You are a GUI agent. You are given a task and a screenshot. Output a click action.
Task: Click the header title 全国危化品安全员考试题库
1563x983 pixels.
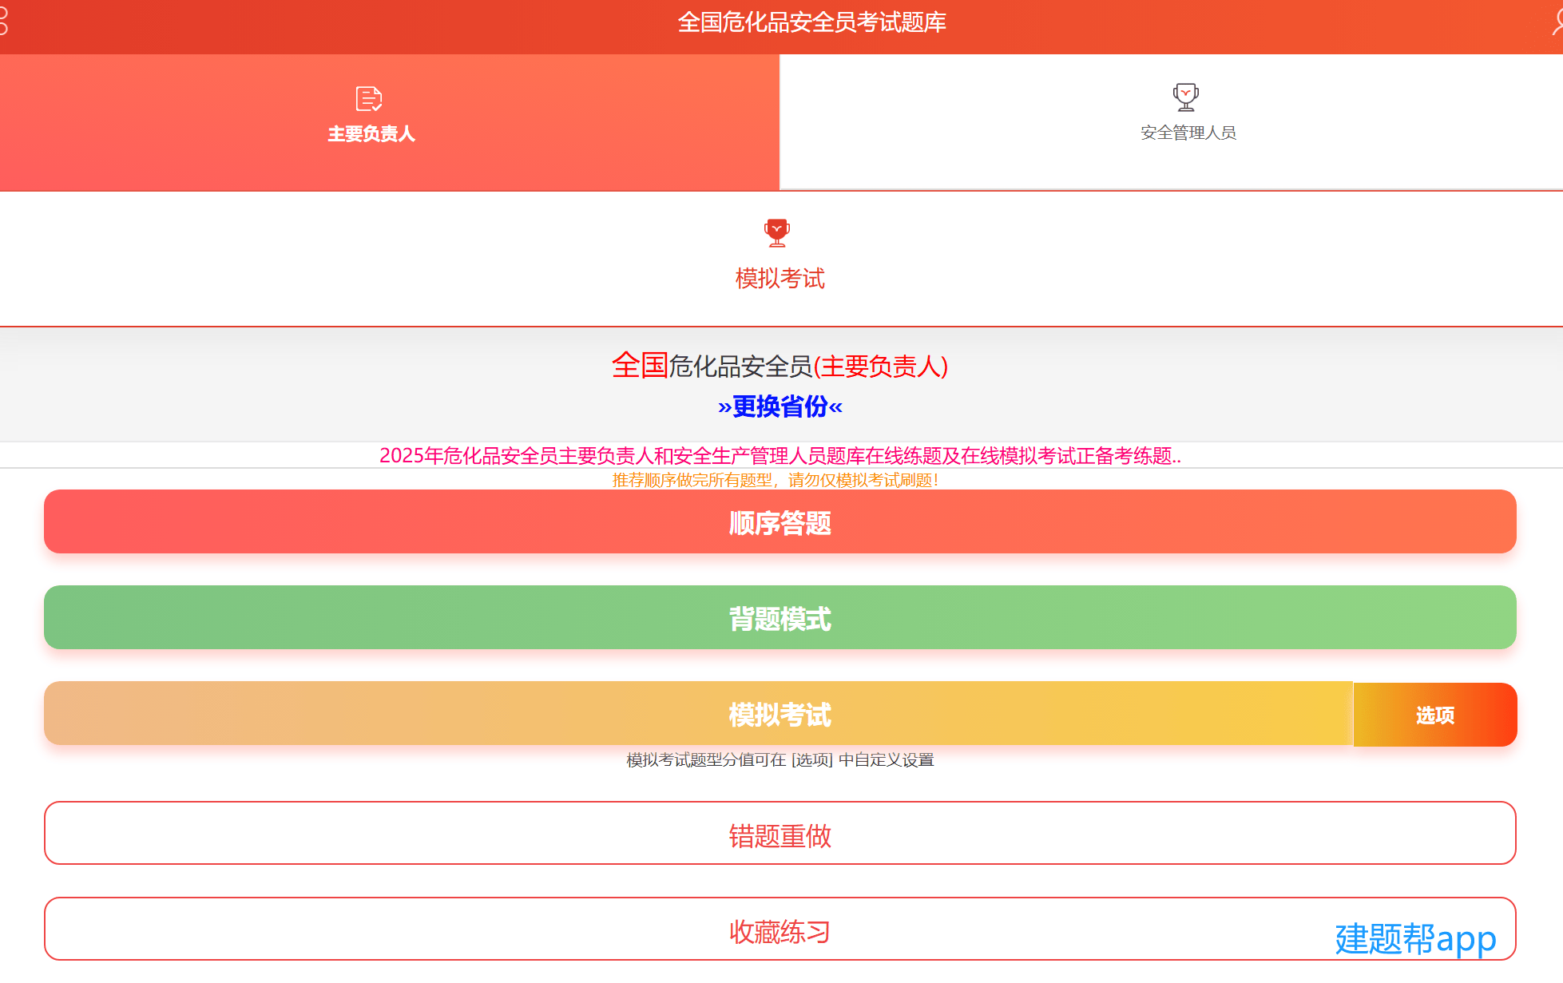(x=812, y=22)
